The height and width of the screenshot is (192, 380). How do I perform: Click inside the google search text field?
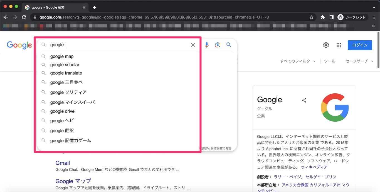[x=118, y=45]
